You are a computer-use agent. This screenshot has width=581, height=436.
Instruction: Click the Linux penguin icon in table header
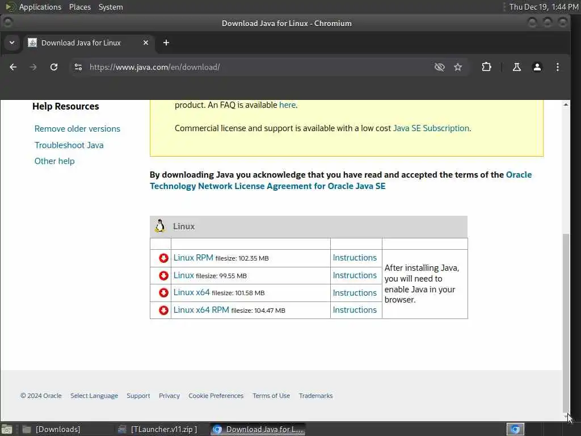coord(160,226)
